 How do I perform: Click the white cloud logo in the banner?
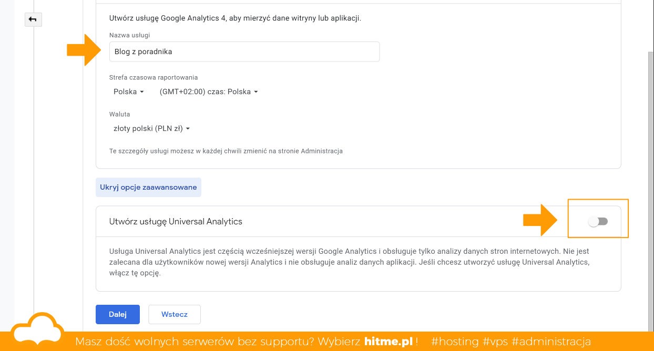coord(37,330)
